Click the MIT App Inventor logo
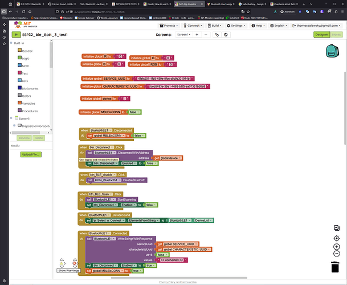The height and width of the screenshot is (285, 347). coord(26,25)
